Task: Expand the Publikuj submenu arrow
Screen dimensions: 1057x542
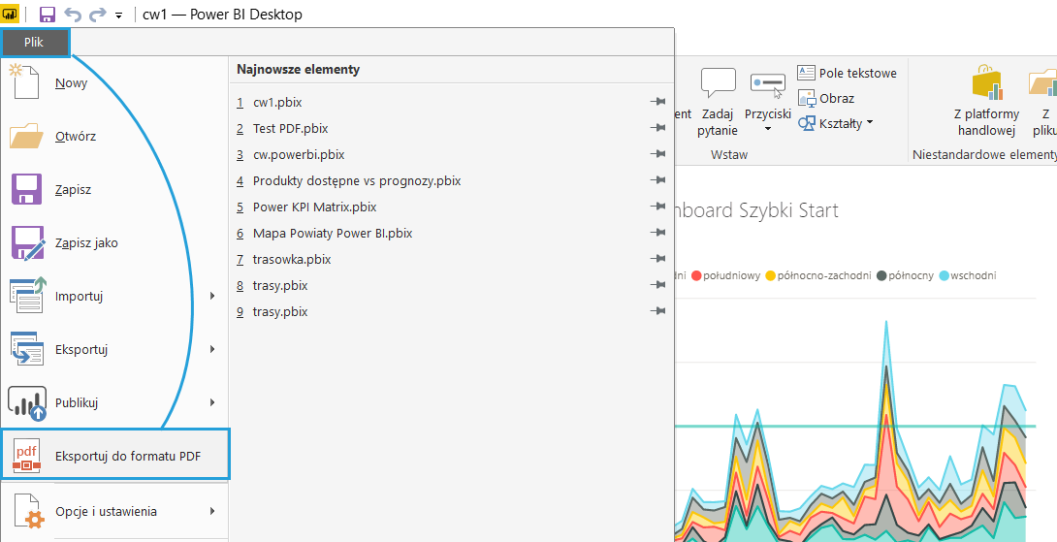Action: [x=212, y=402]
